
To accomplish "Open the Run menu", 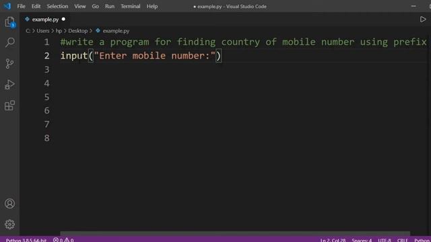I will coord(110,6).
